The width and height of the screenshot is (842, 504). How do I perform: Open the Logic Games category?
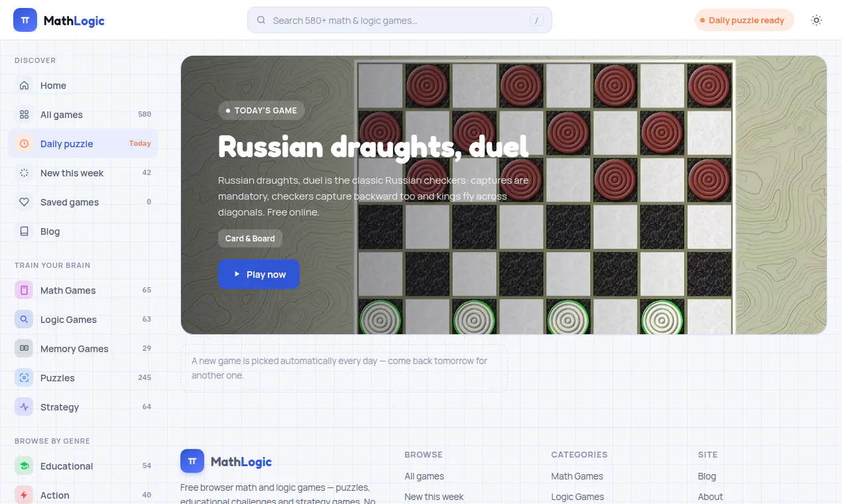pyautogui.click(x=83, y=320)
